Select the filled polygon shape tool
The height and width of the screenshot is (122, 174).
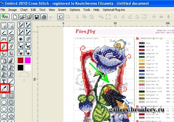click(11, 116)
